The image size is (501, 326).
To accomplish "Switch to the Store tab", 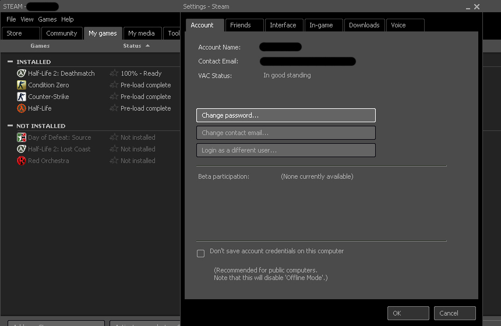I will (x=21, y=33).
